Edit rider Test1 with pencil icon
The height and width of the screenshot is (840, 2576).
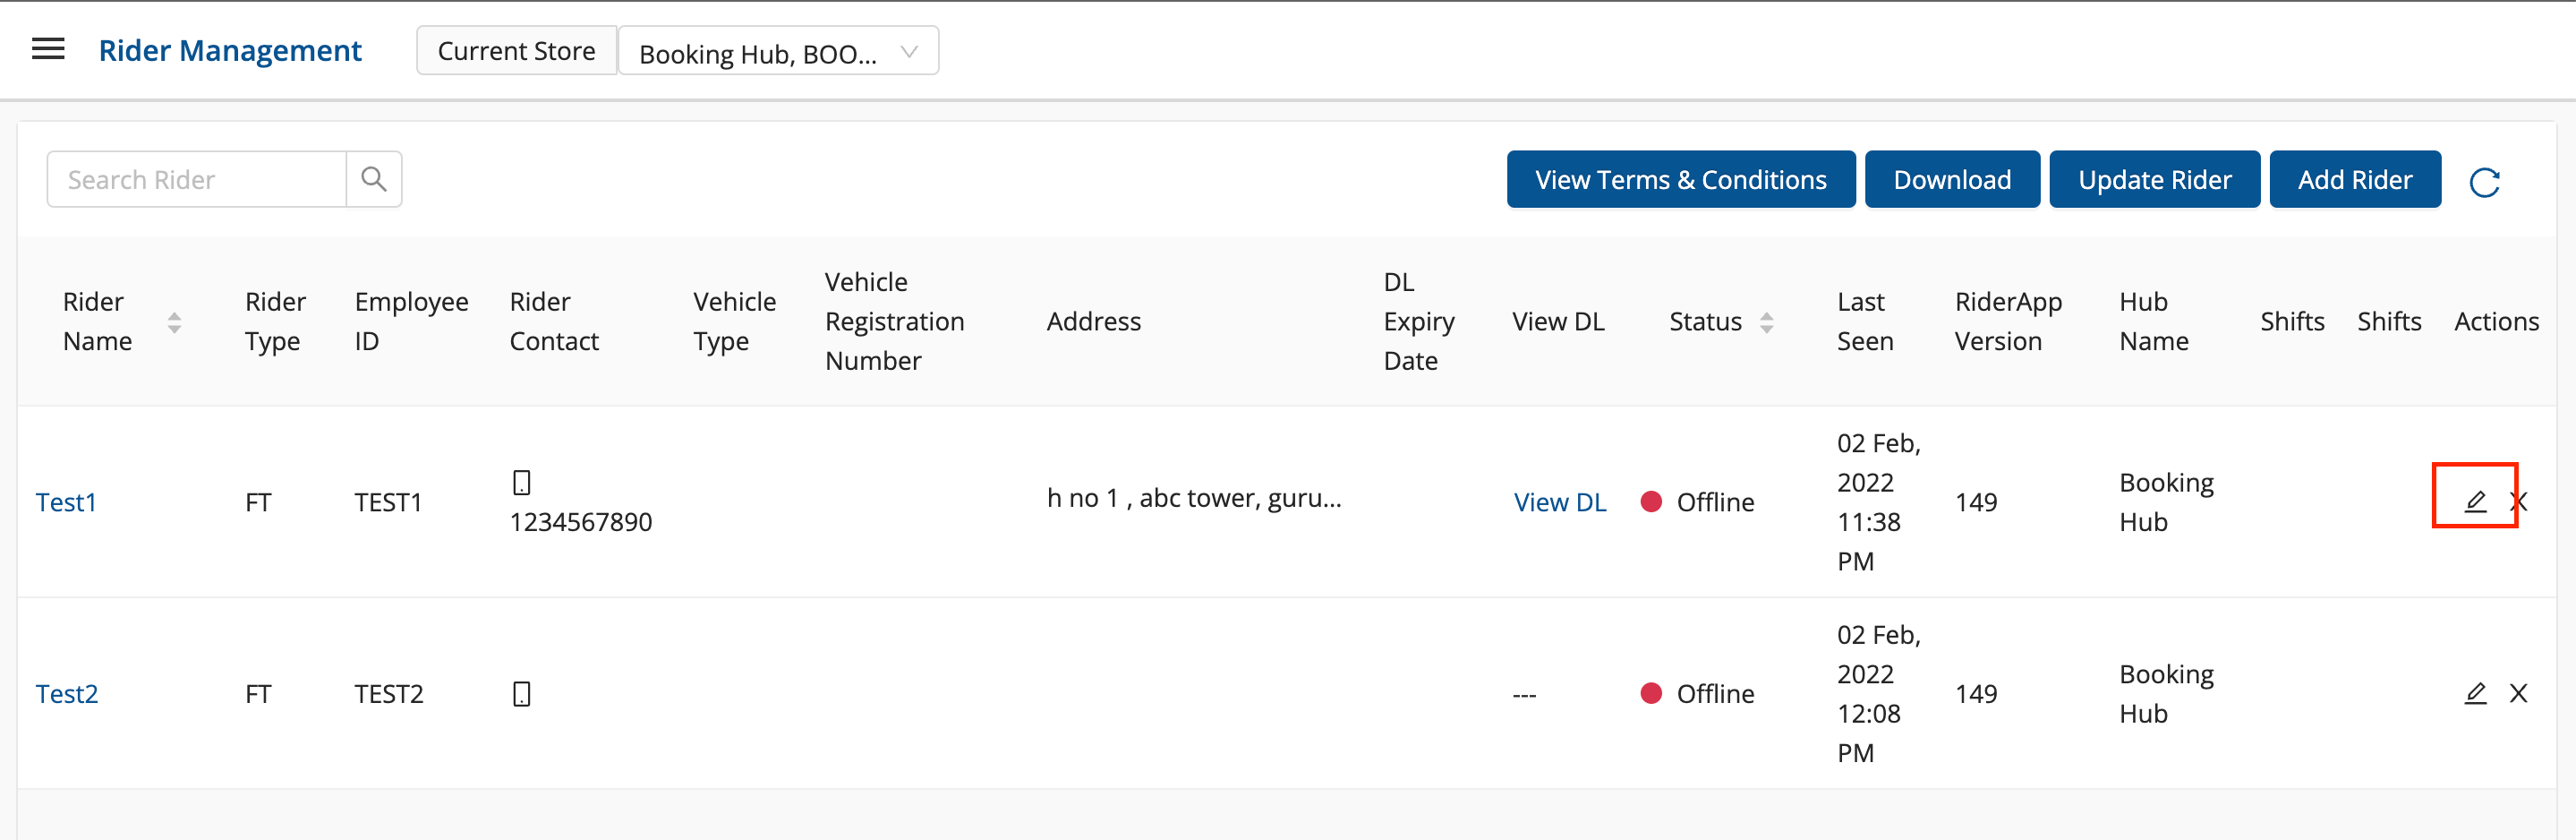[2474, 501]
